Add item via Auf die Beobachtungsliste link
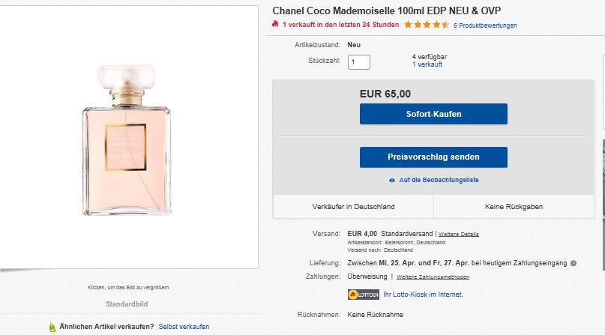This screenshot has width=605, height=335. pos(439,180)
